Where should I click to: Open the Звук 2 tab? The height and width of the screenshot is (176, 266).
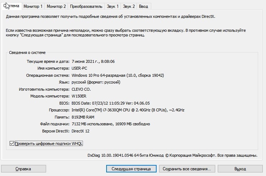129,6
